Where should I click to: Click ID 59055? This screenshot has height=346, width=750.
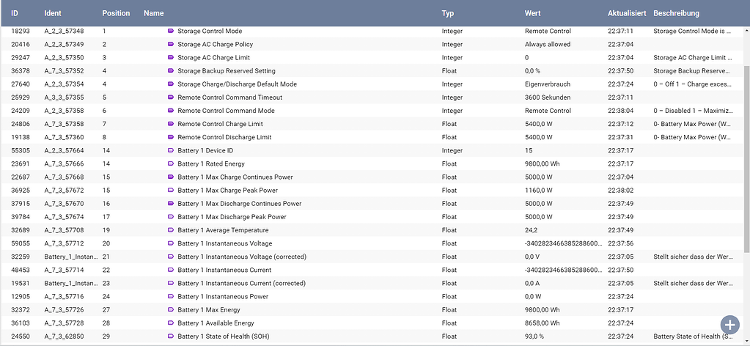click(x=20, y=243)
